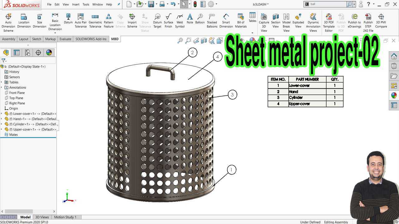Expand the Tables dropdown
Viewport: 399px width, 224px height.
point(252,33)
